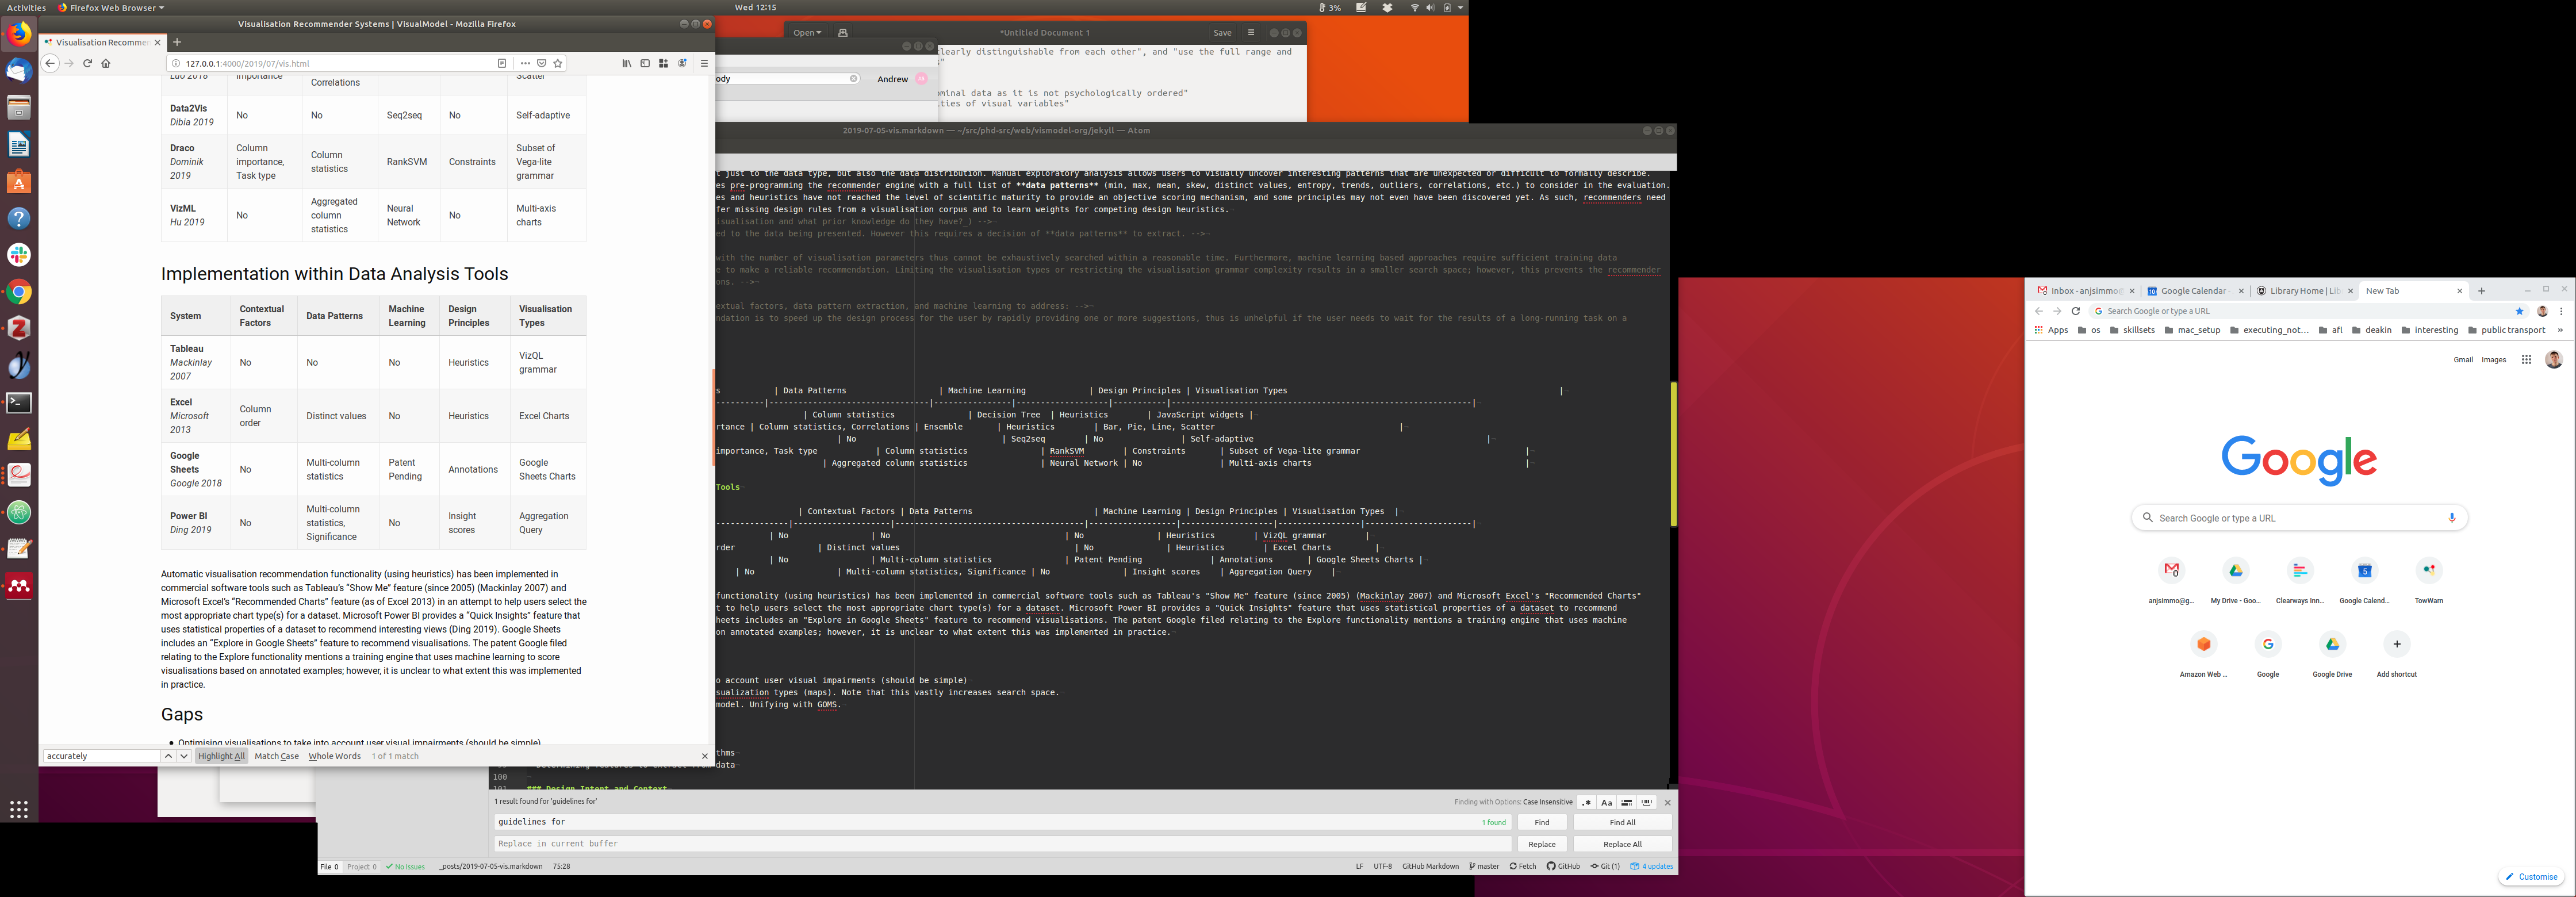Toggle Match Case (Aa) in Atom find panel
The height and width of the screenshot is (897, 2576).
point(1606,802)
